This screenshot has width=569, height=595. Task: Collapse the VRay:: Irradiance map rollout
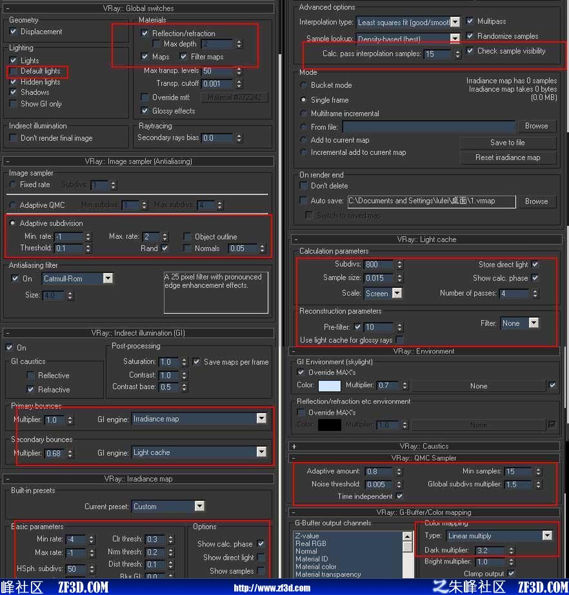[x=8, y=479]
